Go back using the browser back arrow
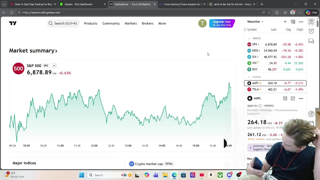Viewport: 320px width, 180px height. pos(4,12)
